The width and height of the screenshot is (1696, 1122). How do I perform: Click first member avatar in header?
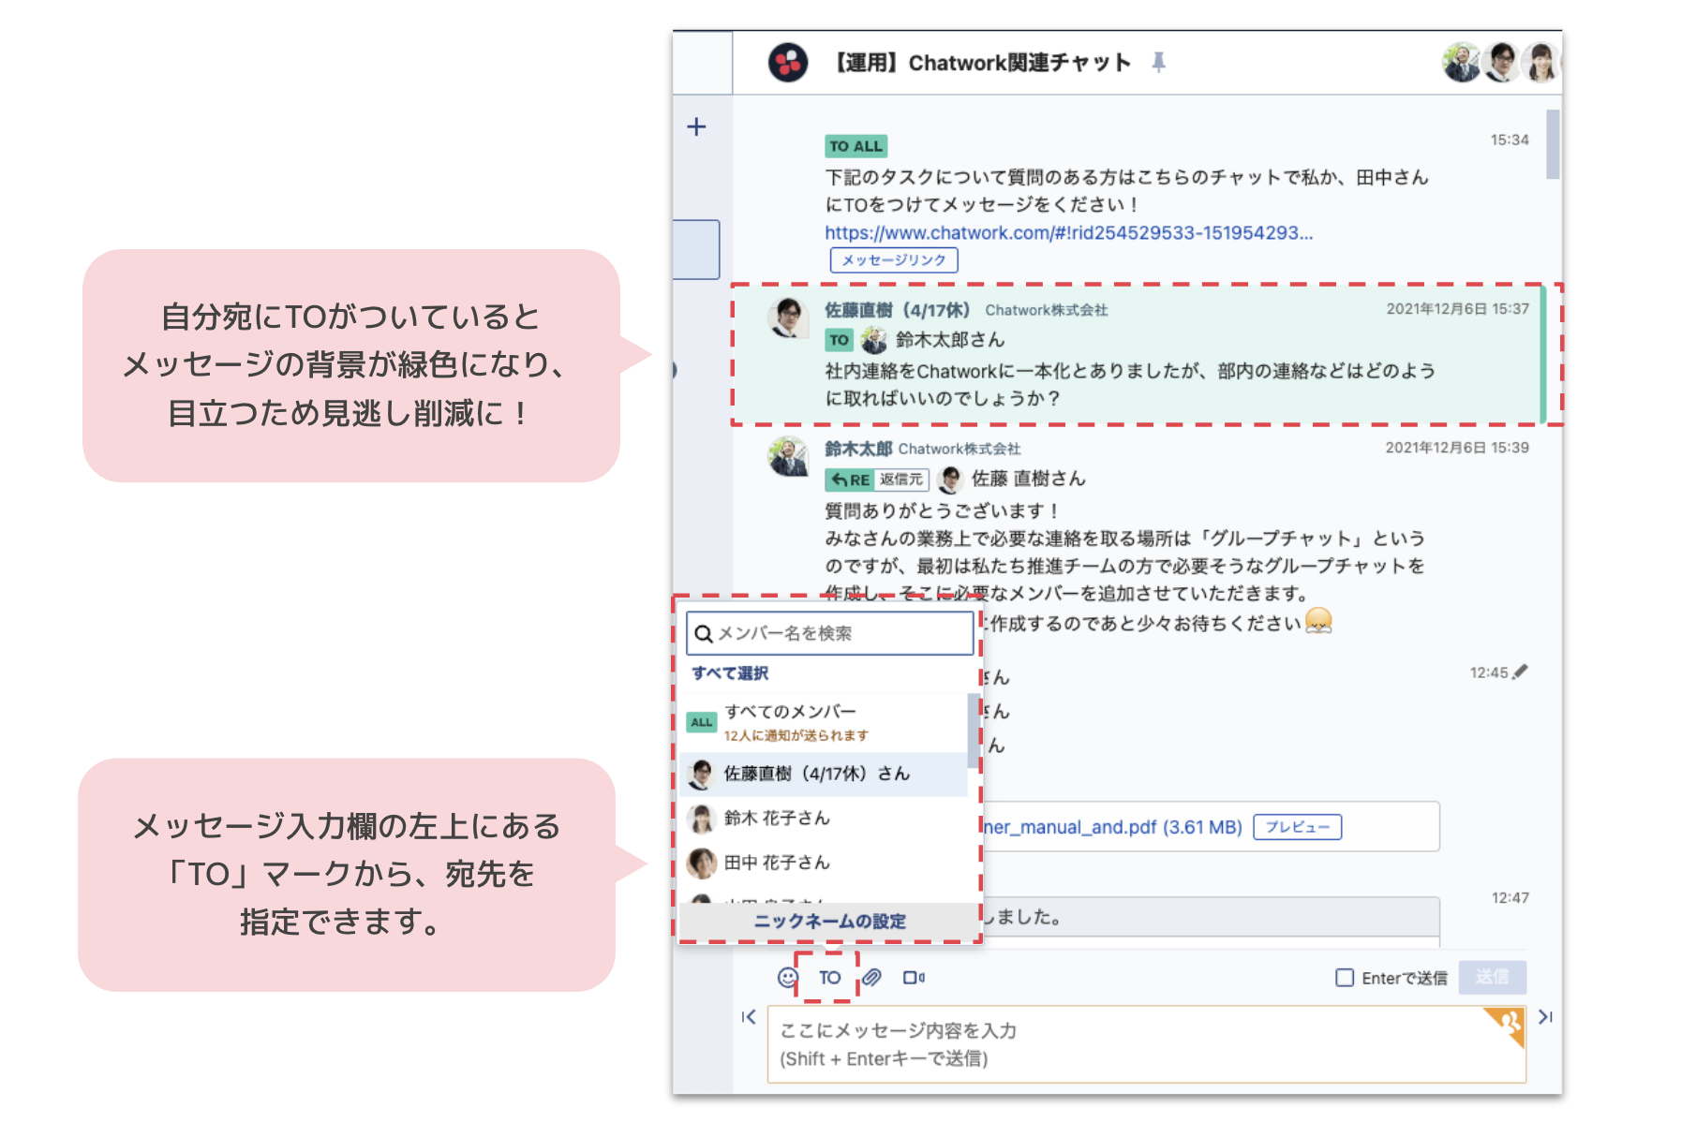pyautogui.click(x=1461, y=63)
